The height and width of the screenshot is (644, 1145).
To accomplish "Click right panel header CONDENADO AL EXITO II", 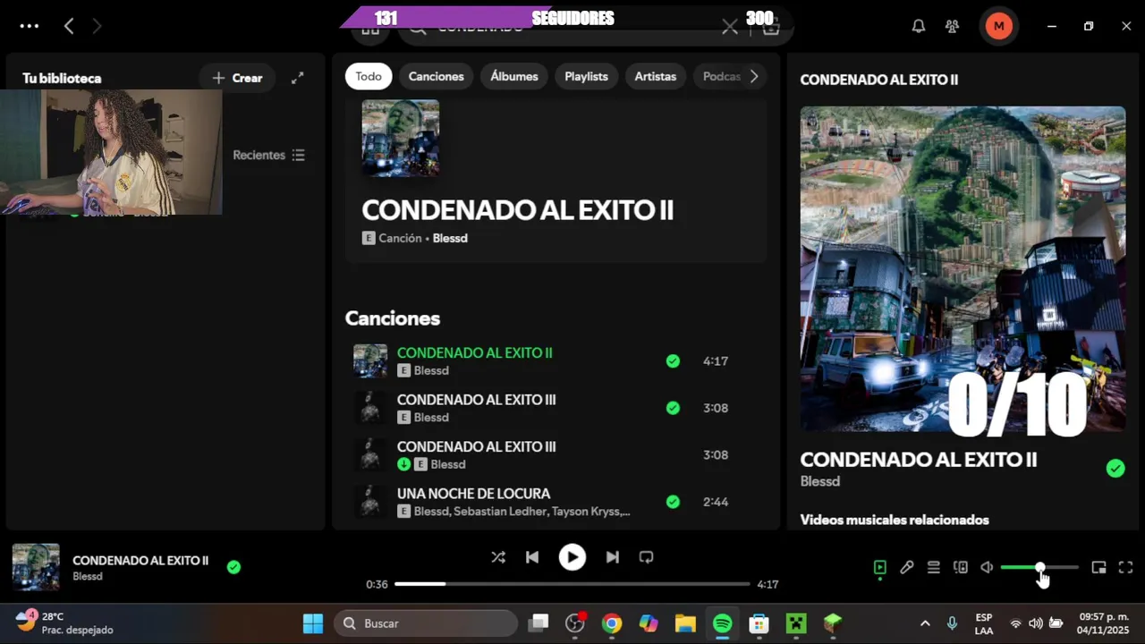I will [878, 80].
